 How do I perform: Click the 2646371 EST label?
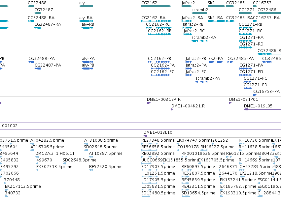[x=228, y=166]
